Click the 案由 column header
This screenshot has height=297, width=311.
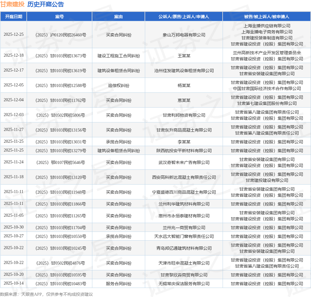(x=118, y=17)
